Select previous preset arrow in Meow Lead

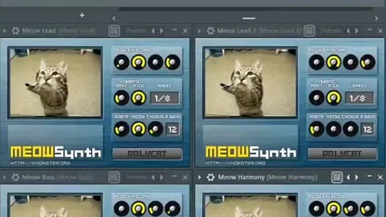pyautogui.click(x=153, y=31)
